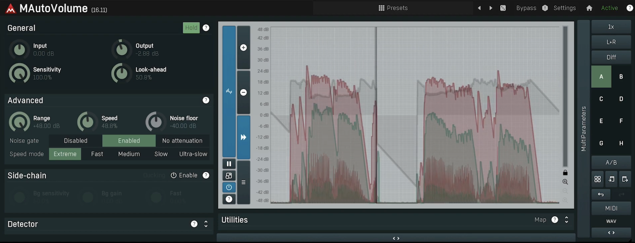Click the waveform icon on the blue bar
The height and width of the screenshot is (243, 635).
229,91
